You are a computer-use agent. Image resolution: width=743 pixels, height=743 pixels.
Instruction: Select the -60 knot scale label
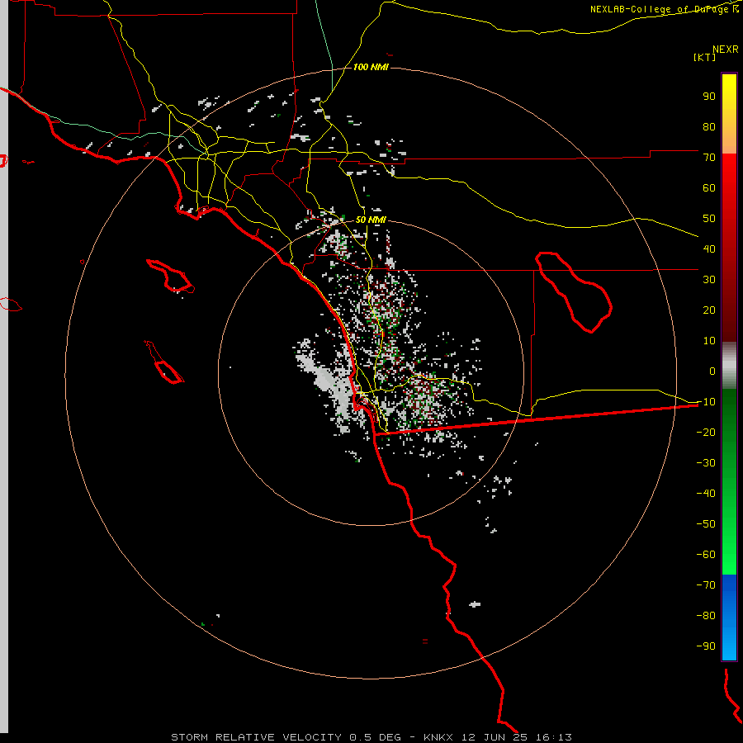coord(706,555)
